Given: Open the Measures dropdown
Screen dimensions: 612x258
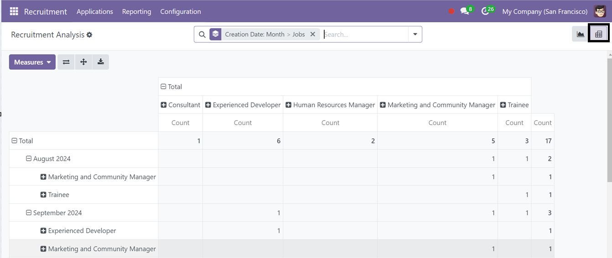Looking at the screenshot, I should tap(32, 62).
